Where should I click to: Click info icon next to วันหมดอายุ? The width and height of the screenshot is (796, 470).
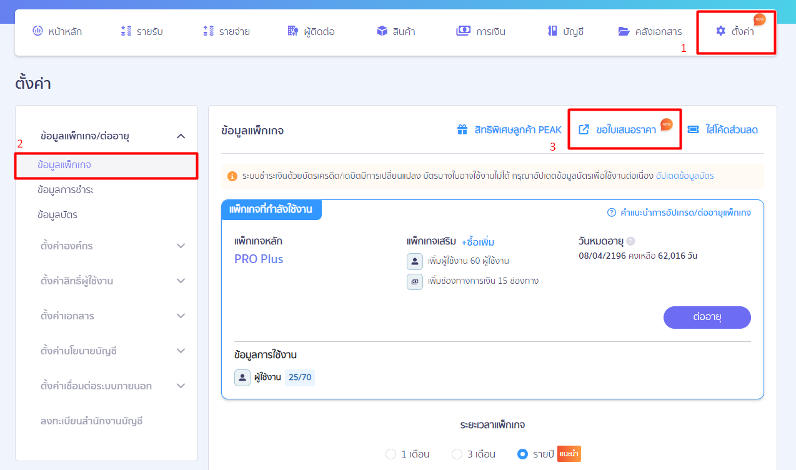[x=630, y=241]
